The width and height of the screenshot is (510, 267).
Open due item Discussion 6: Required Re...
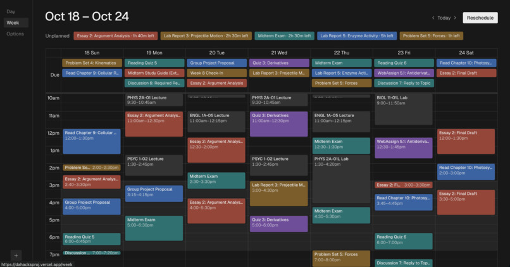point(154,83)
